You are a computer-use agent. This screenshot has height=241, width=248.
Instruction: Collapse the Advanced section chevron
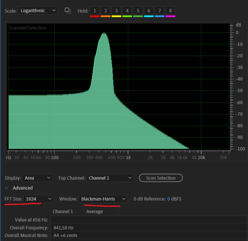[6, 188]
